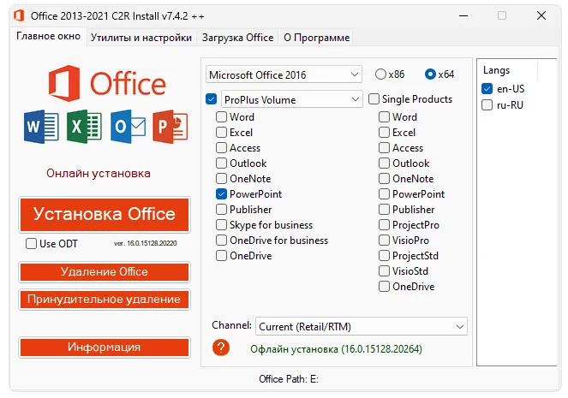Click the Word application icon
The image size is (568, 398).
click(41, 127)
